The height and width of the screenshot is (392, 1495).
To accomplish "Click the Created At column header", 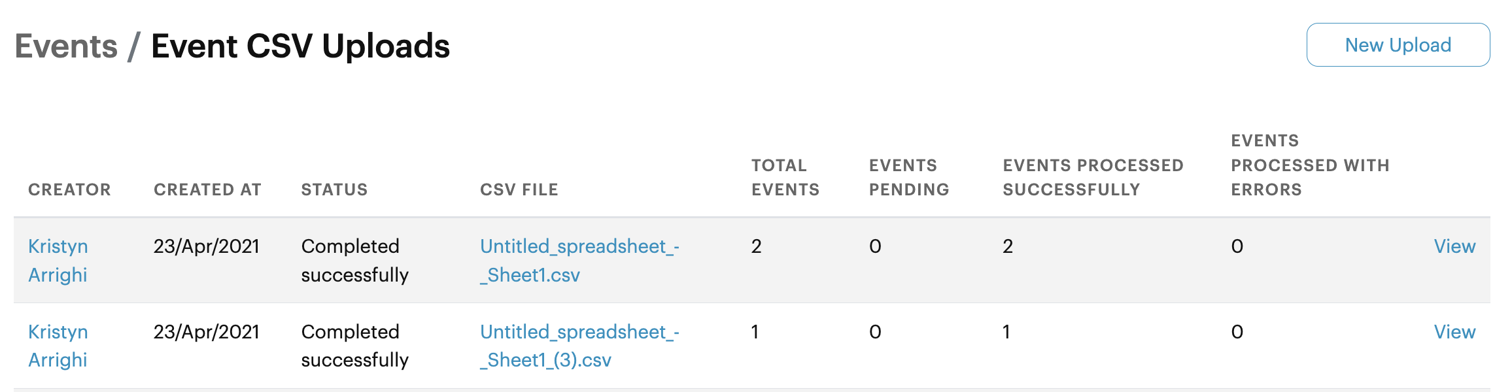I will click(x=207, y=189).
